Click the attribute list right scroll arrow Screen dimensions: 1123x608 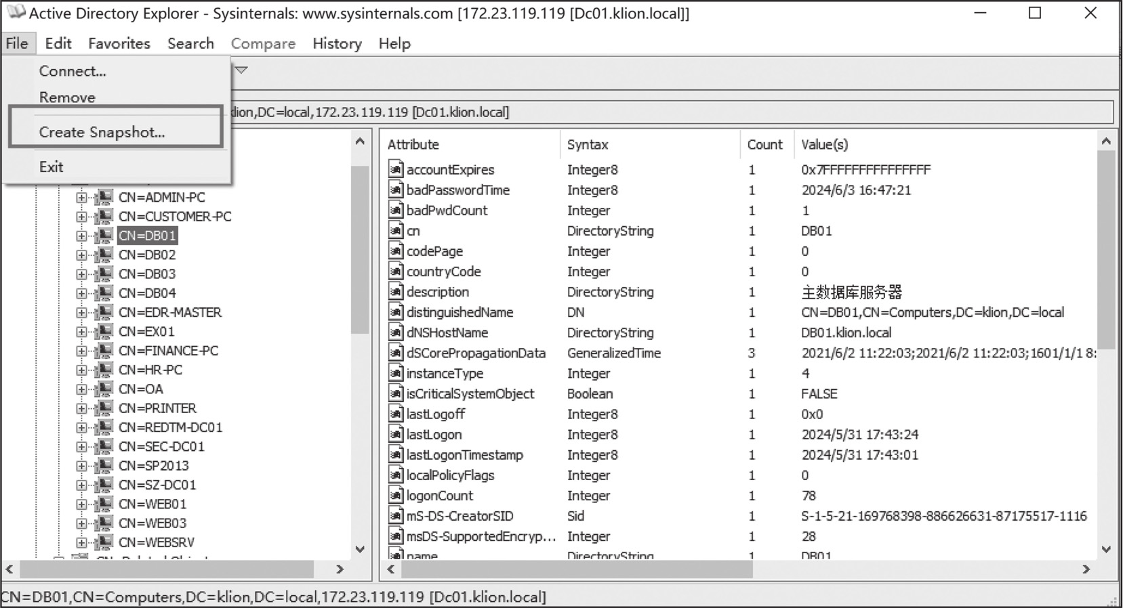pos(1086,569)
